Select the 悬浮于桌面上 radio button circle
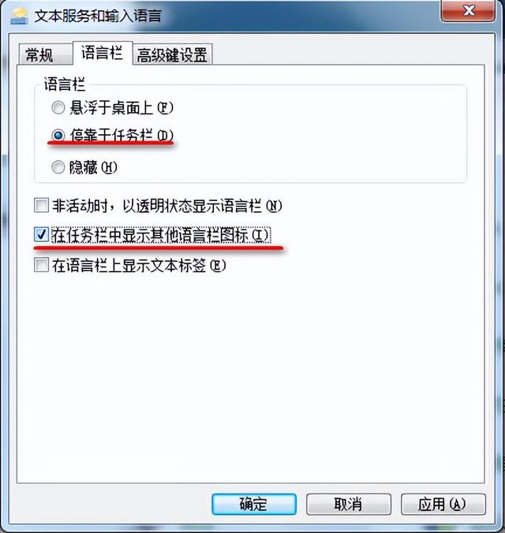 pyautogui.click(x=58, y=108)
